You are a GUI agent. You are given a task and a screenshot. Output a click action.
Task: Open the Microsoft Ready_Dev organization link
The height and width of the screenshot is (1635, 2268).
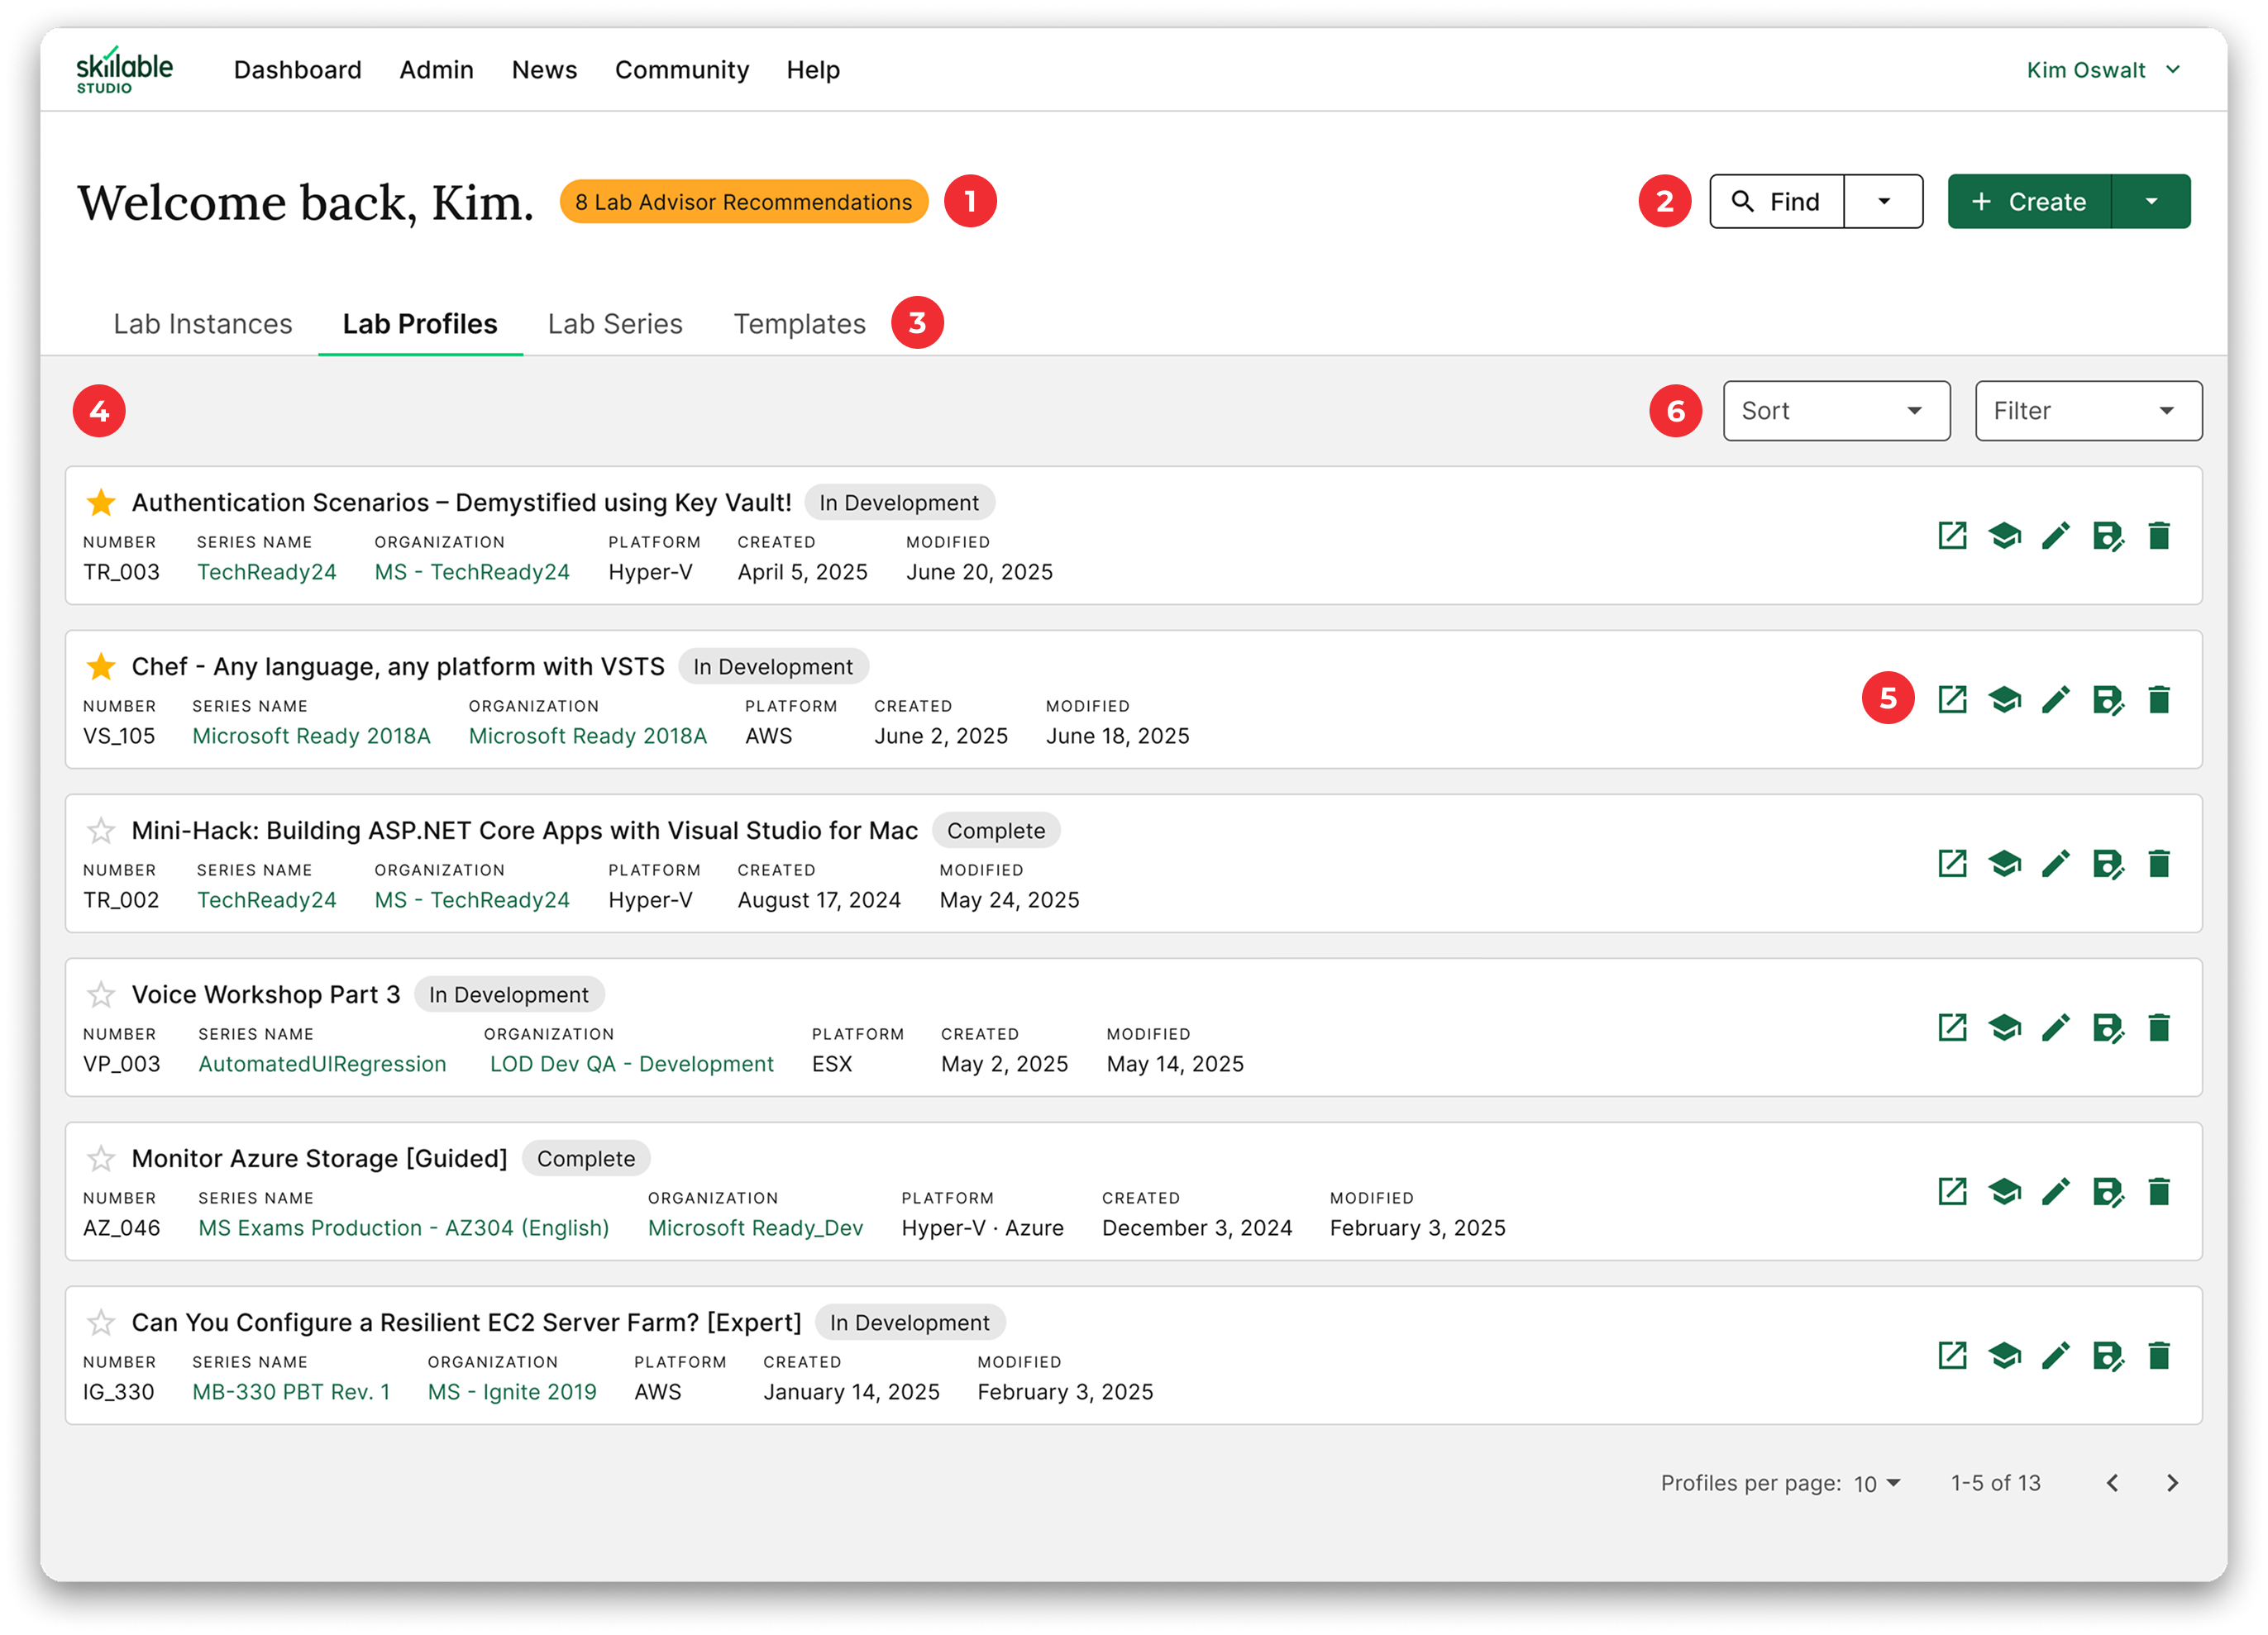pos(755,1228)
